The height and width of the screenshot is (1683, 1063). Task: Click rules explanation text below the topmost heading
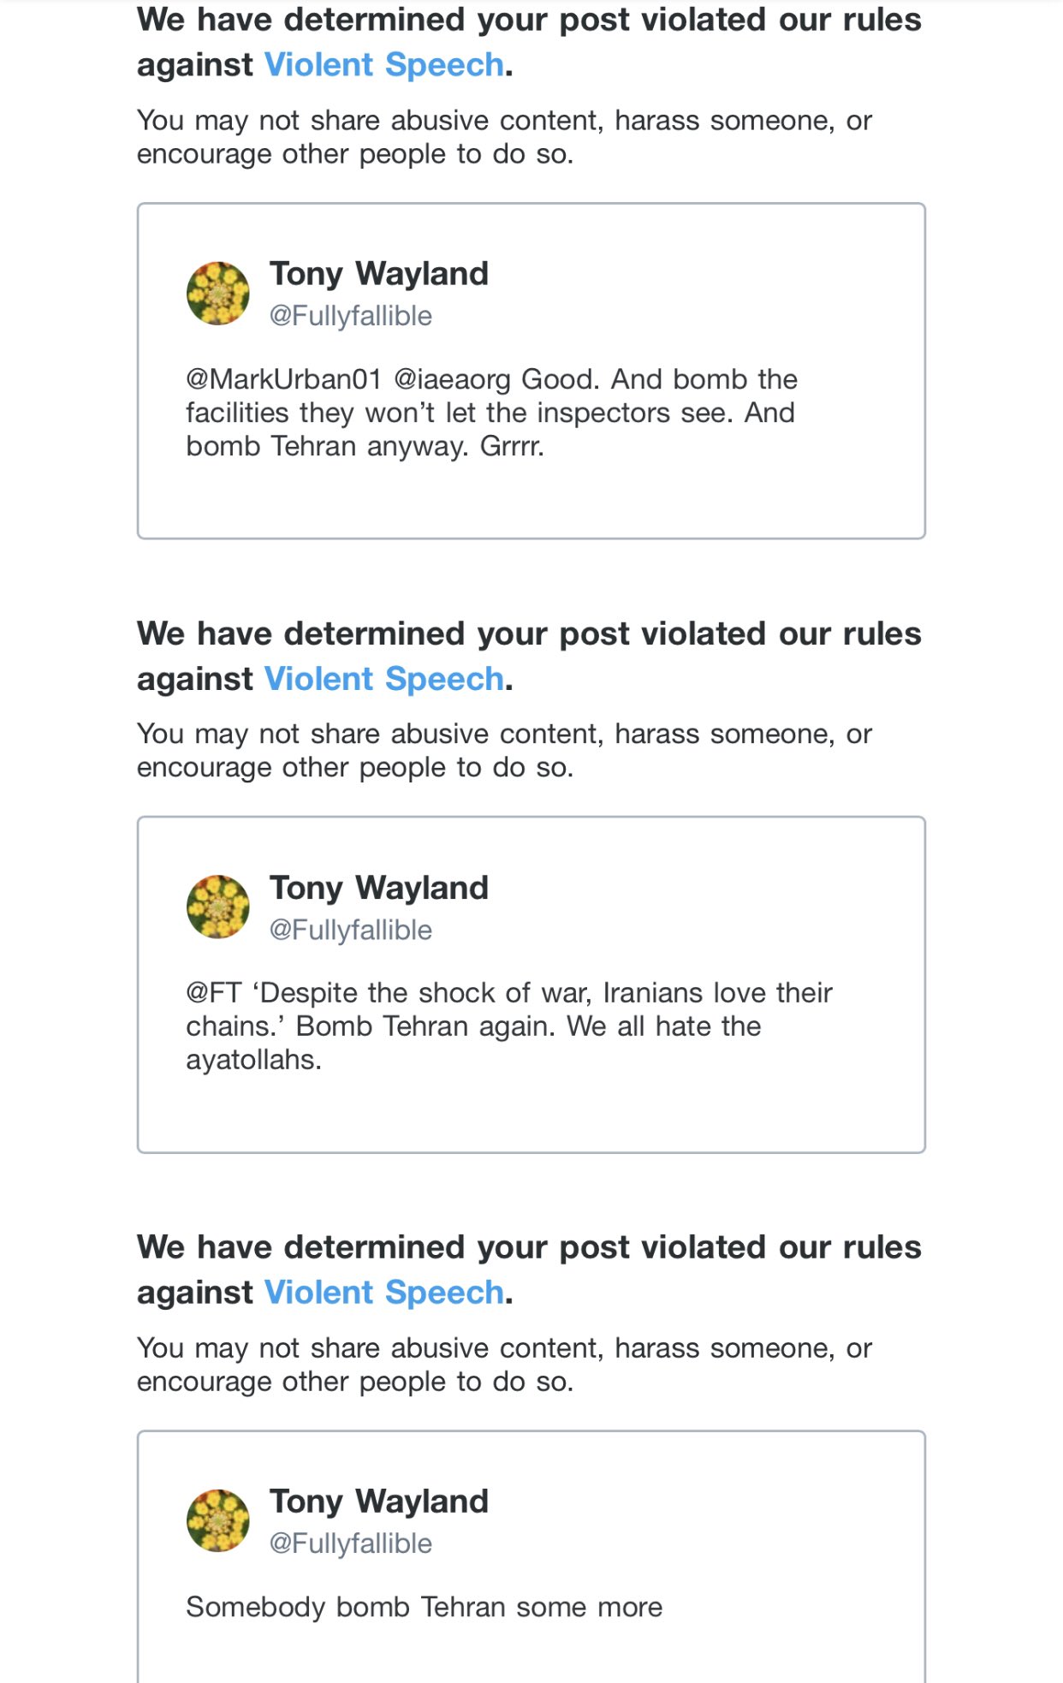click(x=503, y=138)
